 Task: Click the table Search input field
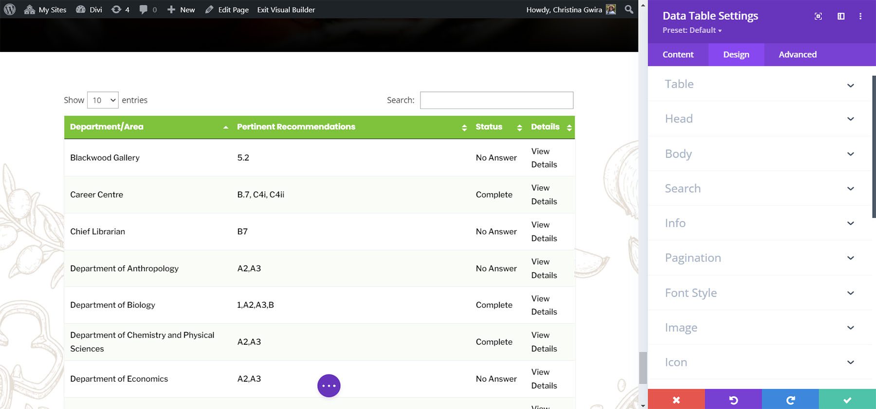(x=496, y=100)
